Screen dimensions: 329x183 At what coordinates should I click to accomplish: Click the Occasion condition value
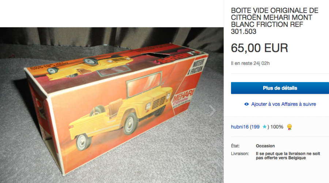pyautogui.click(x=265, y=146)
